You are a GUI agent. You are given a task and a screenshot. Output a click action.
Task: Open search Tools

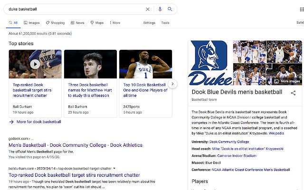tap(165, 23)
